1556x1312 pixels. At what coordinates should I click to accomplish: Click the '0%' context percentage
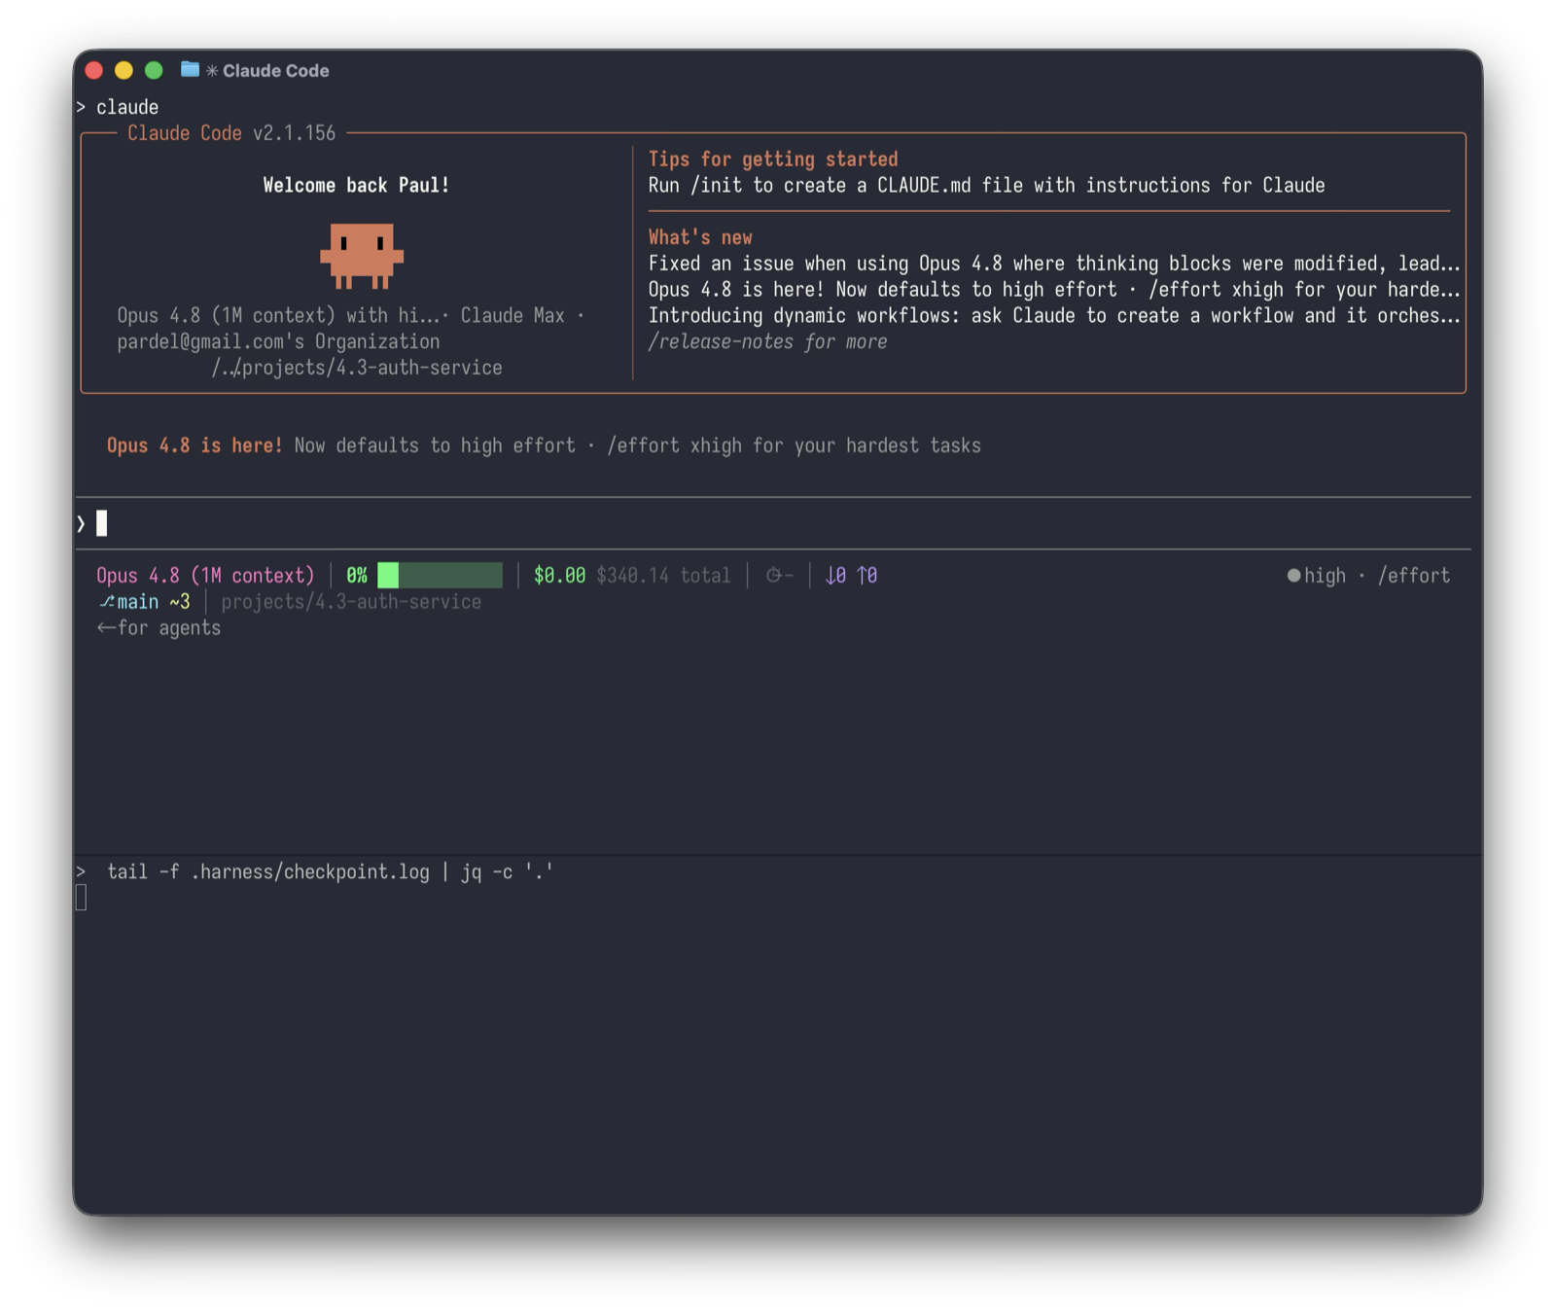point(357,576)
